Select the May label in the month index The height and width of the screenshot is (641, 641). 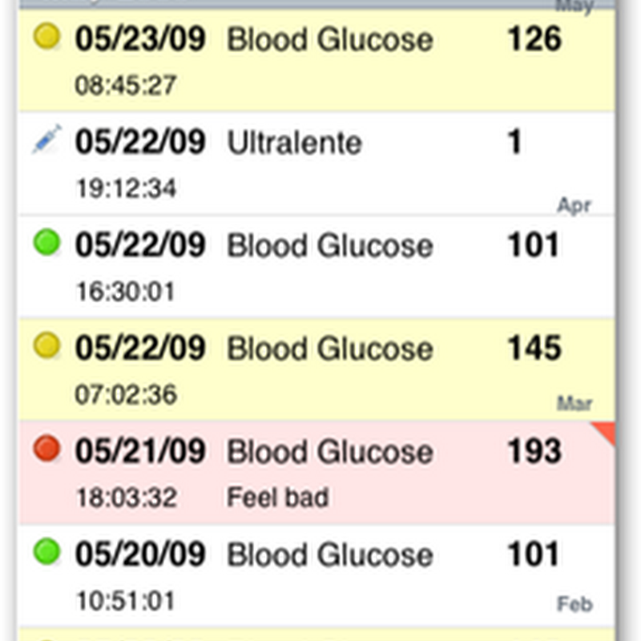coord(574,7)
